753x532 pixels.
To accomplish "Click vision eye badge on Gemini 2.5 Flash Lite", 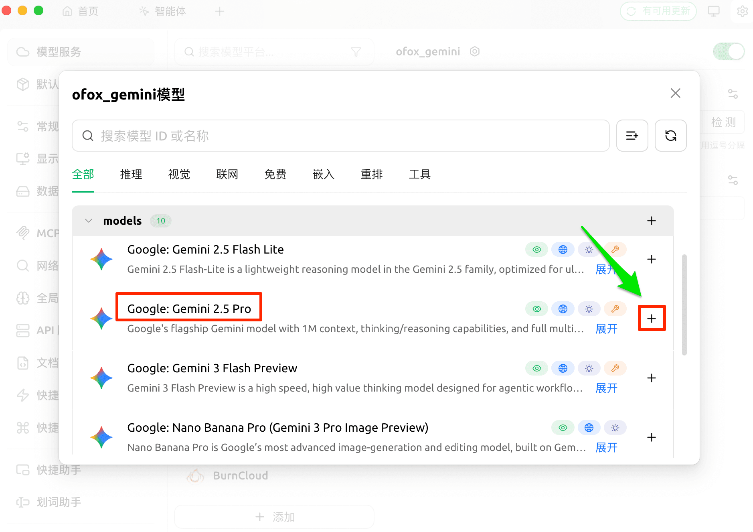I will tap(537, 250).
